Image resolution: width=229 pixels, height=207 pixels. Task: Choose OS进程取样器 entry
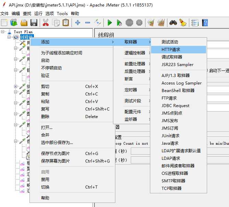178,173
